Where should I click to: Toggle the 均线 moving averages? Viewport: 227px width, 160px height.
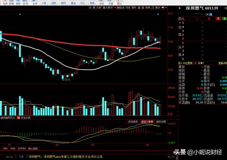click(x=128, y=7)
